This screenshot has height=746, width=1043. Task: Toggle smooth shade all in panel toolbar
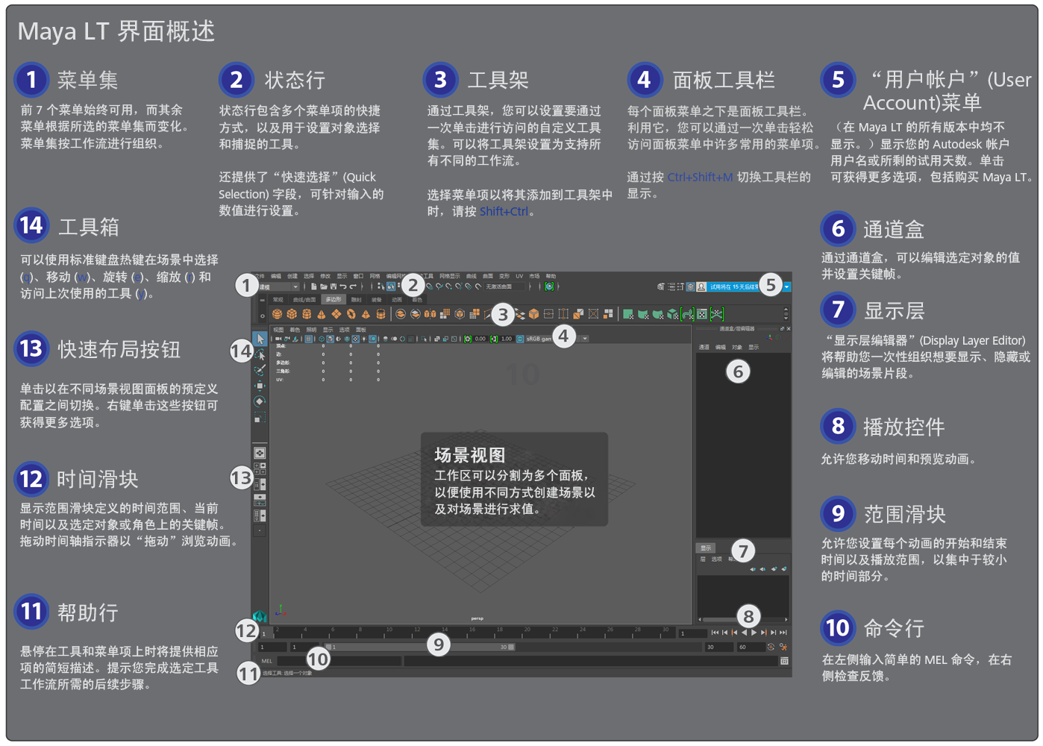click(x=331, y=339)
